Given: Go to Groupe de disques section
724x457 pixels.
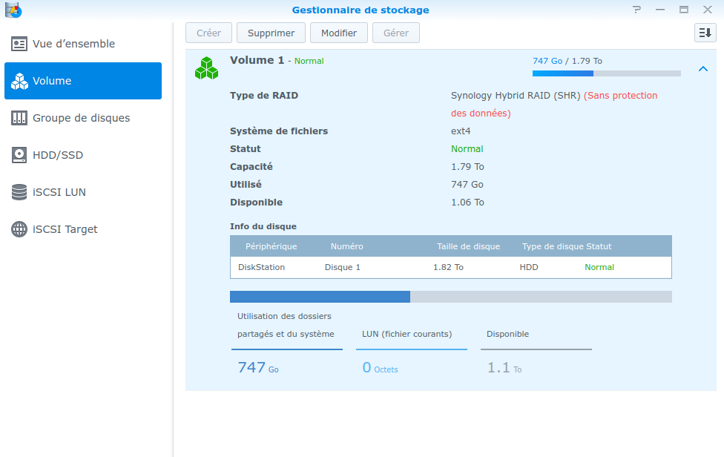Looking at the screenshot, I should (x=83, y=118).
